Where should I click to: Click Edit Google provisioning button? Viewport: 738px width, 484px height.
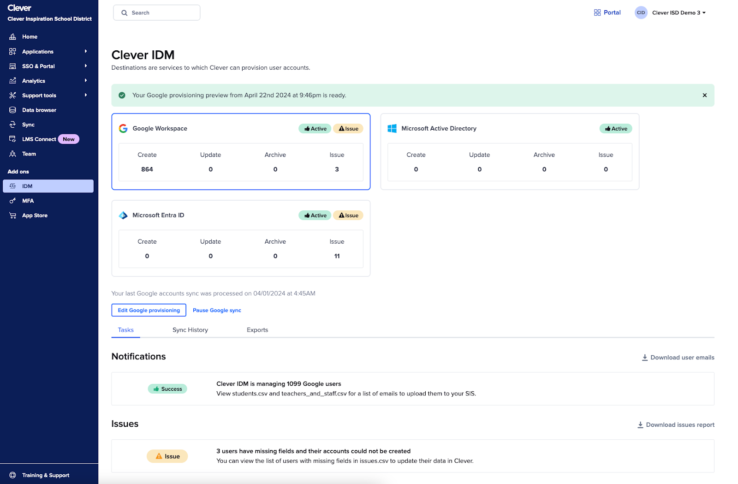(149, 311)
